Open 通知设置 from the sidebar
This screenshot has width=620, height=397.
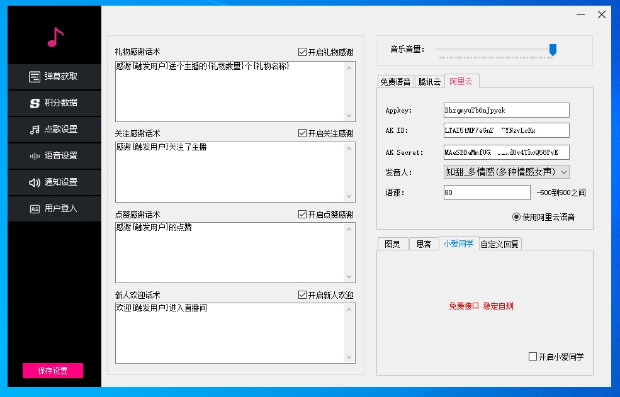54,182
